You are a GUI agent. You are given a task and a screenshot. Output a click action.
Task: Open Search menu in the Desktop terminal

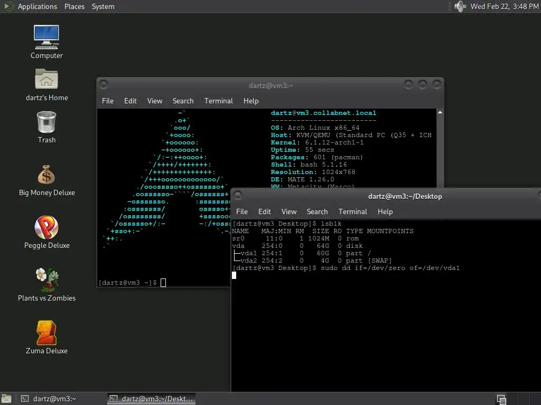click(x=317, y=212)
